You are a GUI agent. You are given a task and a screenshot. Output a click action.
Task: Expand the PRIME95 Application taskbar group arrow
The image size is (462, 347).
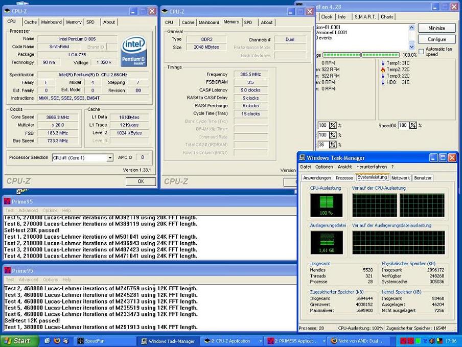click(324, 341)
